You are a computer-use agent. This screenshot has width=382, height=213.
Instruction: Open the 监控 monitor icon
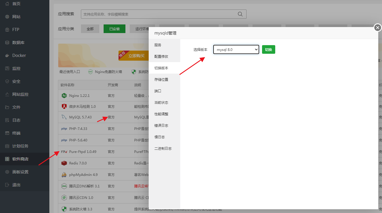coord(7,68)
